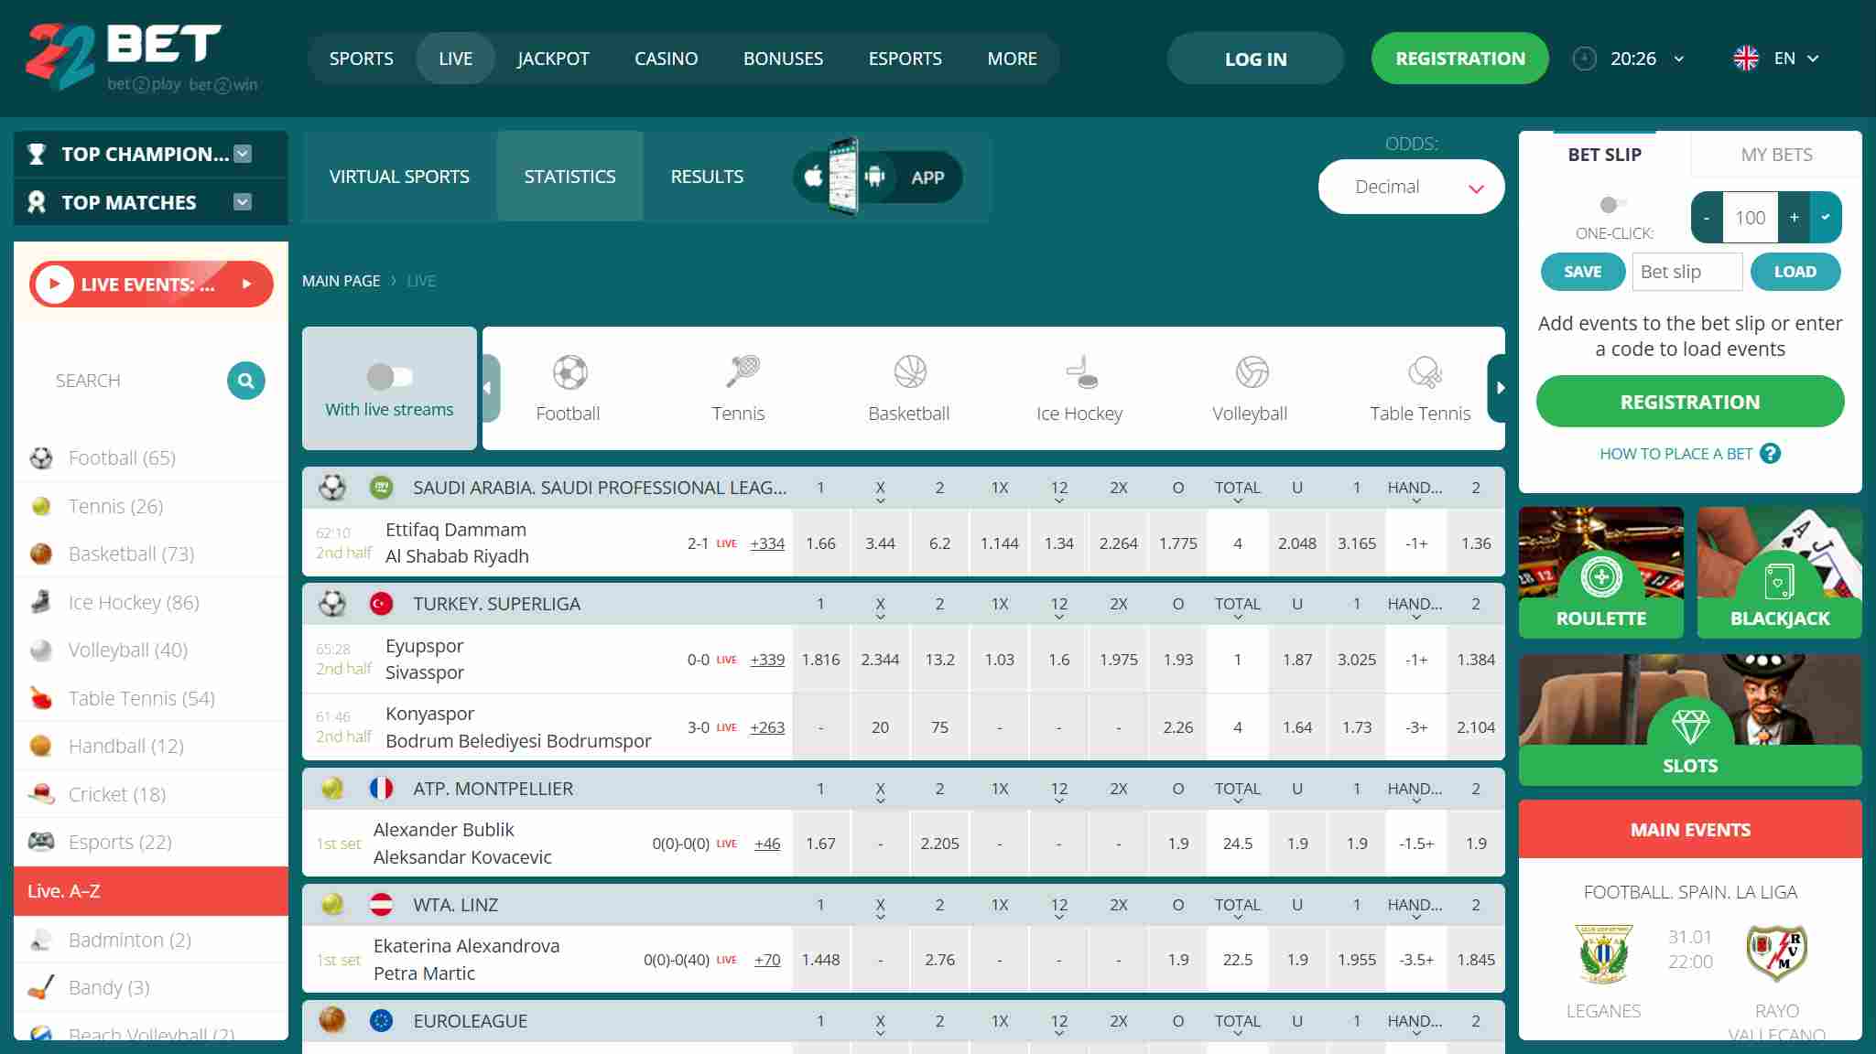Click the LOG IN button

pyautogui.click(x=1255, y=59)
